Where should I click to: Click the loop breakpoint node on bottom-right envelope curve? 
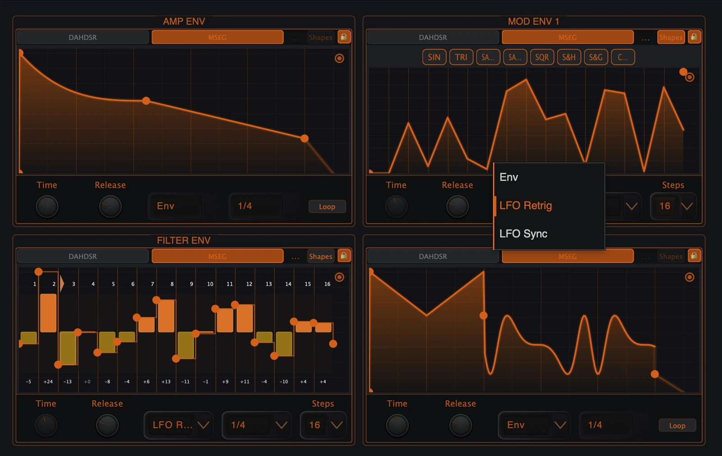[x=483, y=316]
